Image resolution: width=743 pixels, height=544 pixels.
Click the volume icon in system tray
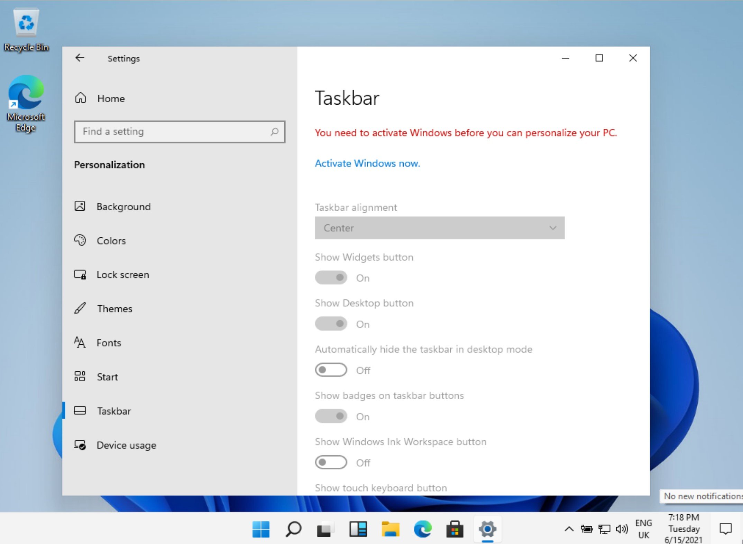pyautogui.click(x=622, y=529)
